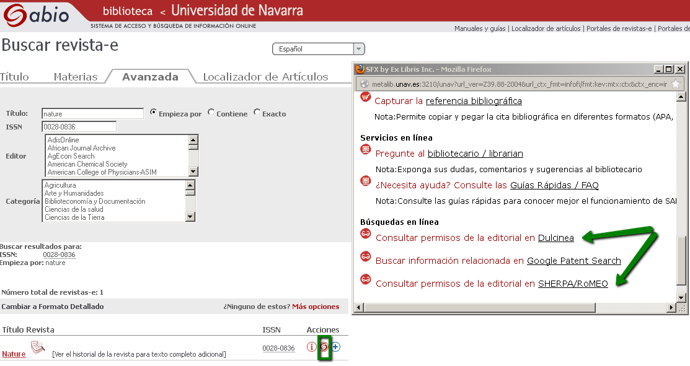
Task: Click the blue plus icon under Acciones
Action: (335, 347)
